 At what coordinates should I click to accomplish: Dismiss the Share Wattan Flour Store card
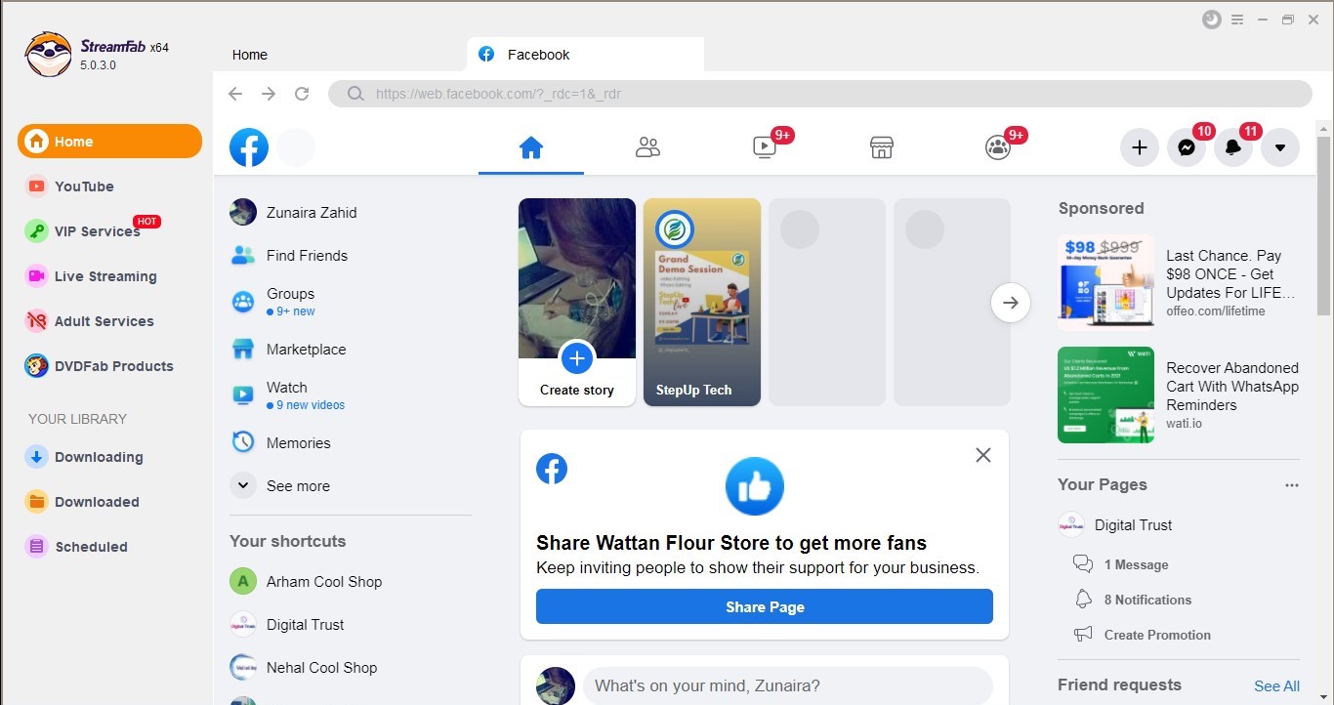tap(983, 455)
